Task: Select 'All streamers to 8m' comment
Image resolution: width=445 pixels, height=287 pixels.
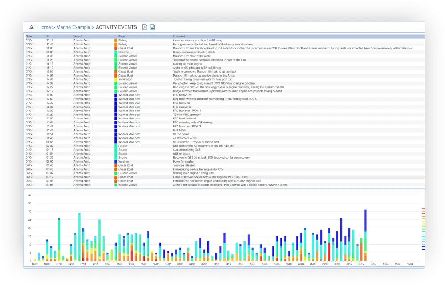Action: [x=185, y=138]
